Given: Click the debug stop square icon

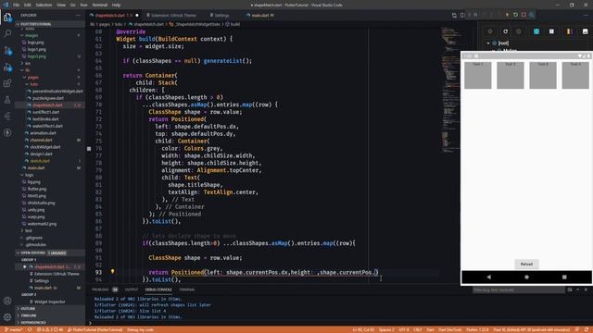Looking at the screenshot, I should 524,15.
